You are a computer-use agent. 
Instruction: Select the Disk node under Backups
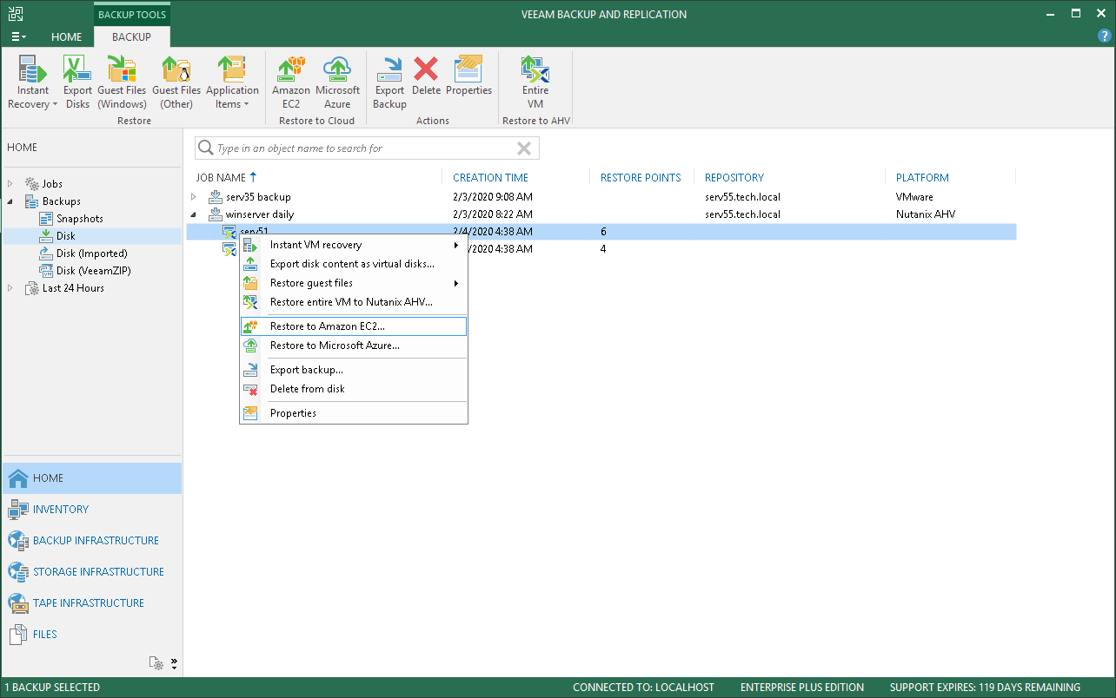pyautogui.click(x=66, y=236)
